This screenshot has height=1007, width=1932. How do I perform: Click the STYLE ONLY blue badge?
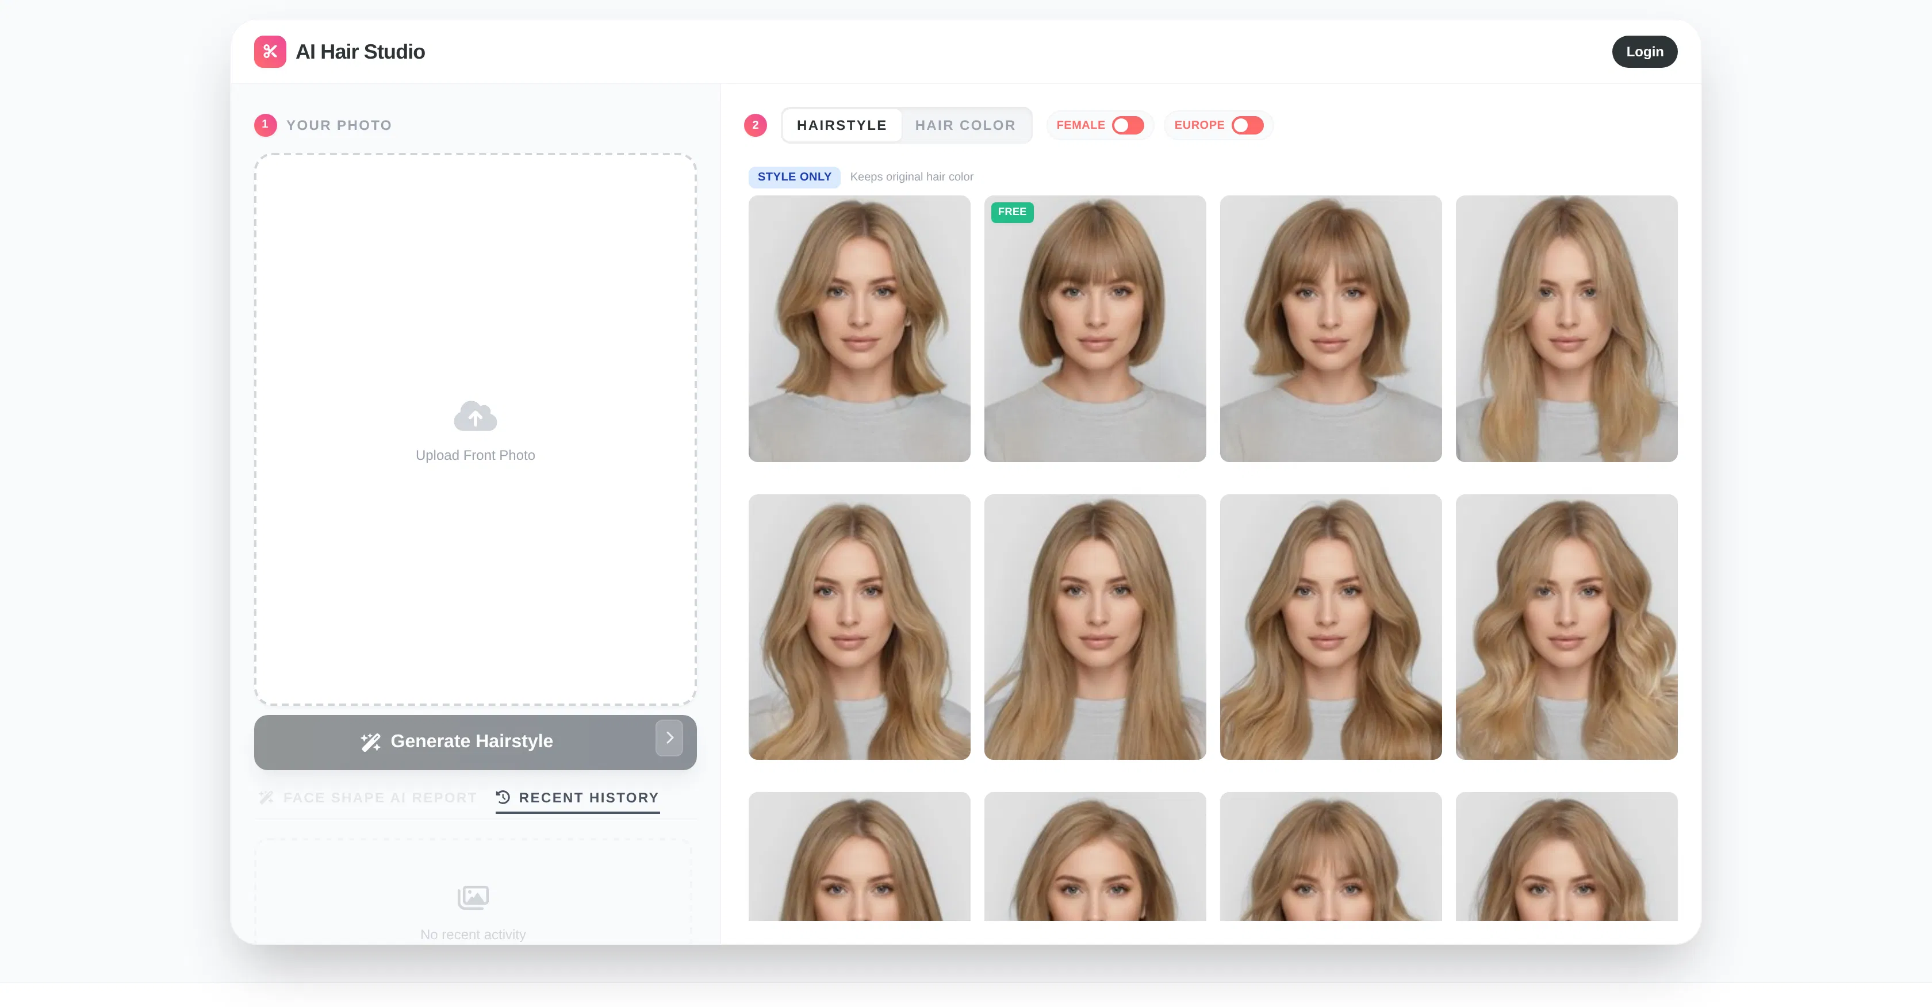click(794, 177)
